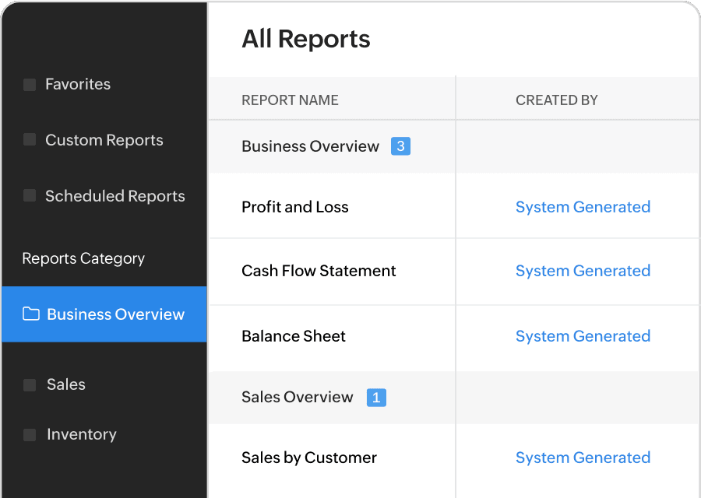Click the Business Overview group header row
This screenshot has height=498, width=701.
pos(454,146)
